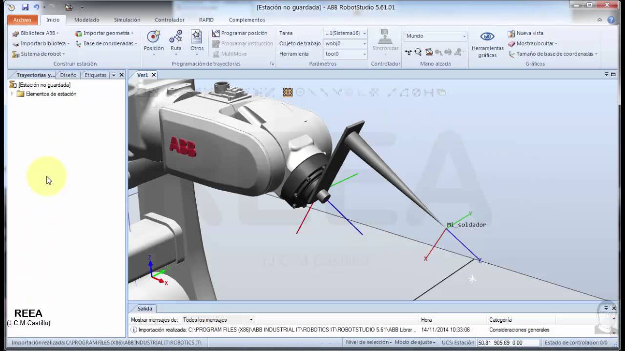Save the station with floppy disk icon
This screenshot has height=351, width=625.
pos(25,7)
